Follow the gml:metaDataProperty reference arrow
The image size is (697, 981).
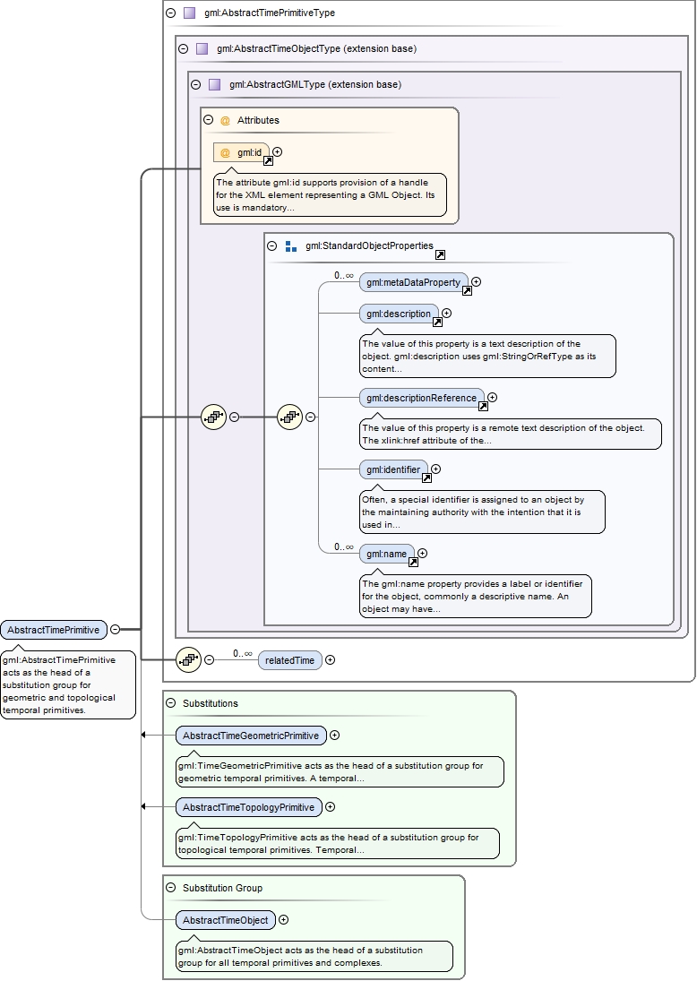[467, 291]
